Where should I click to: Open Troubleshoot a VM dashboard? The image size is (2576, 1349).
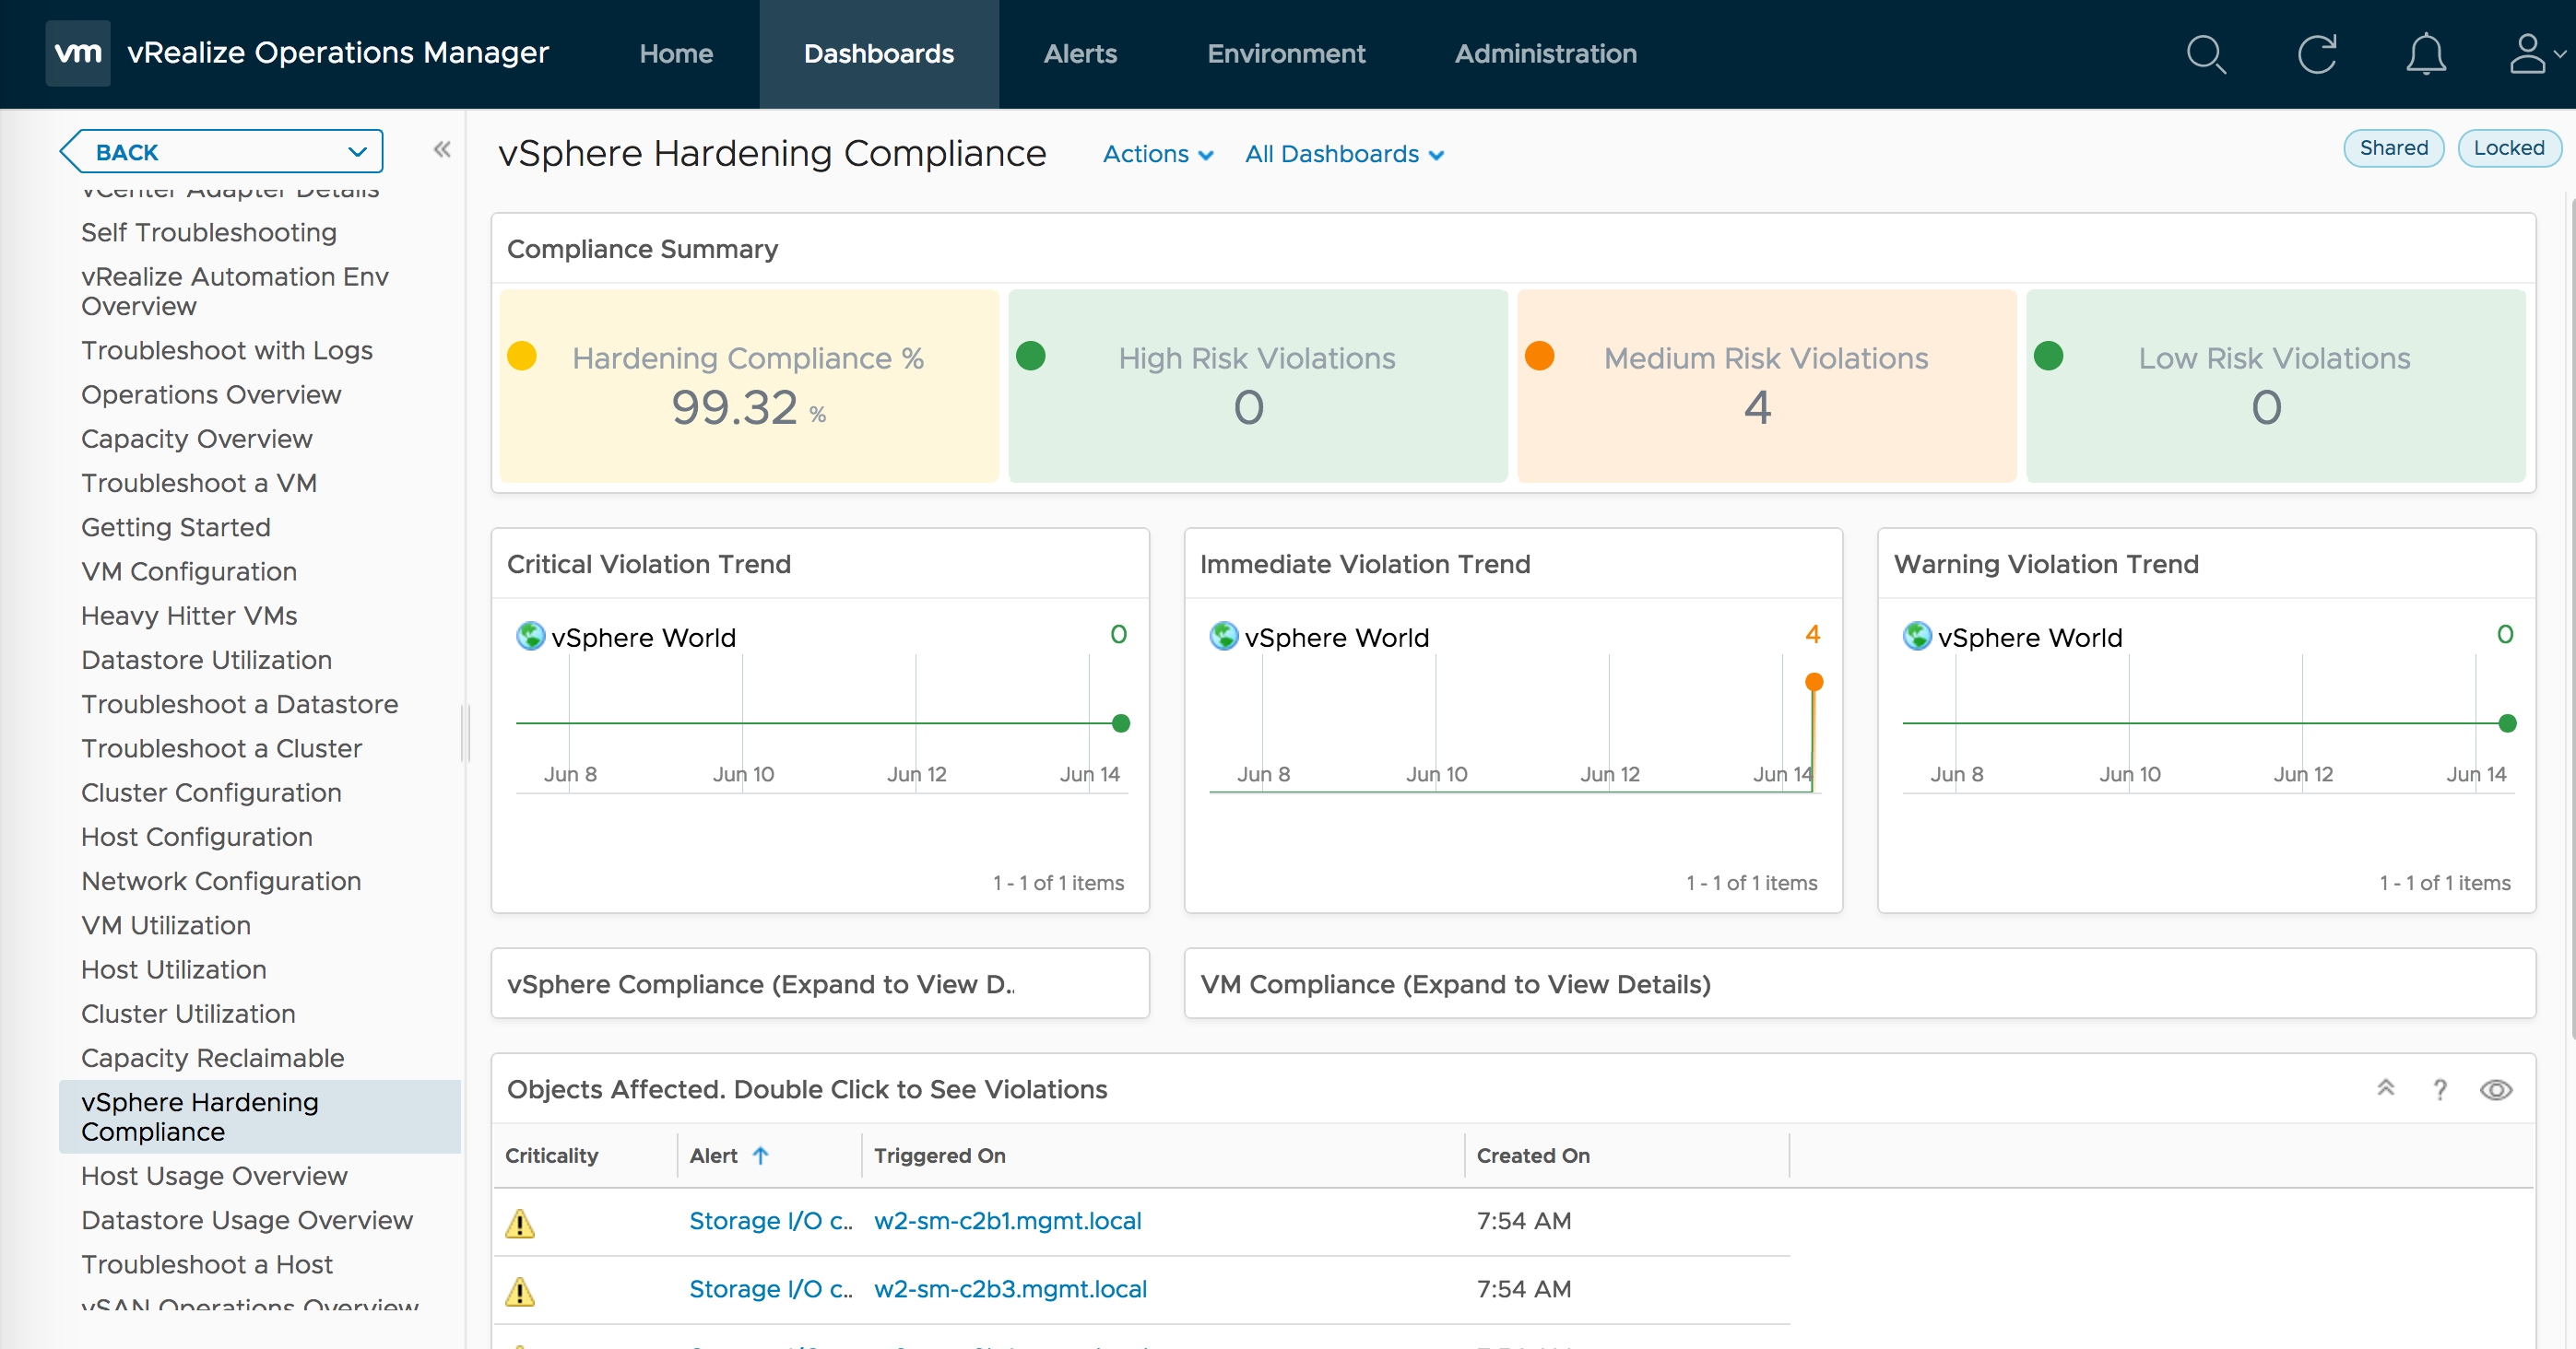pos(199,483)
